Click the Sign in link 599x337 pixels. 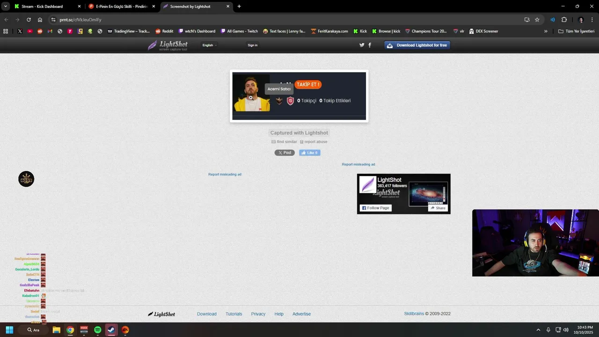(x=253, y=45)
